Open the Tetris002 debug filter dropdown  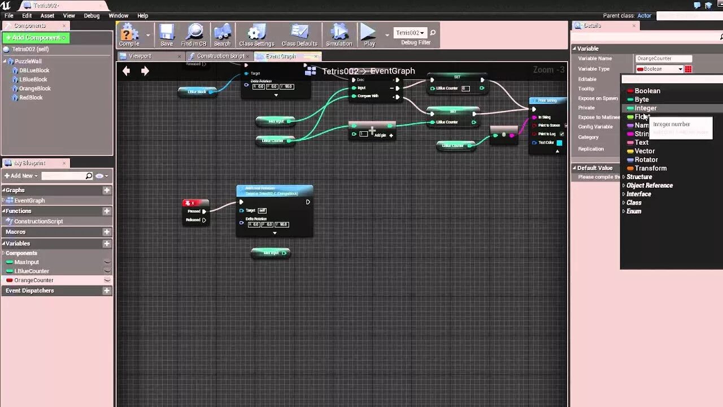pos(410,33)
